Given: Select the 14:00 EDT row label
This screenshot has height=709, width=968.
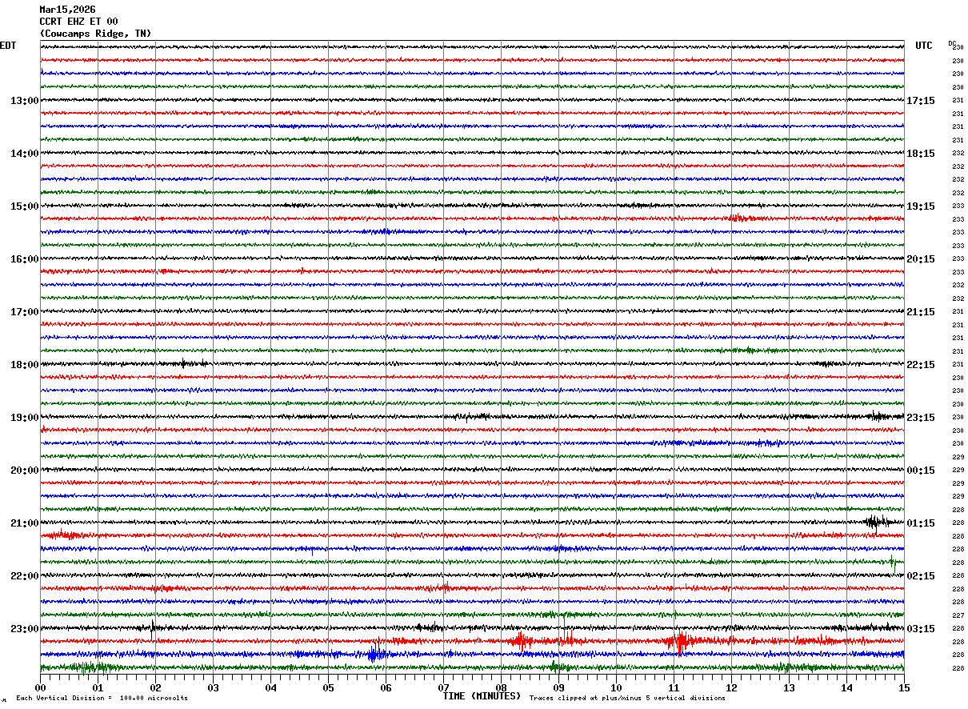Looking at the screenshot, I should [x=25, y=154].
